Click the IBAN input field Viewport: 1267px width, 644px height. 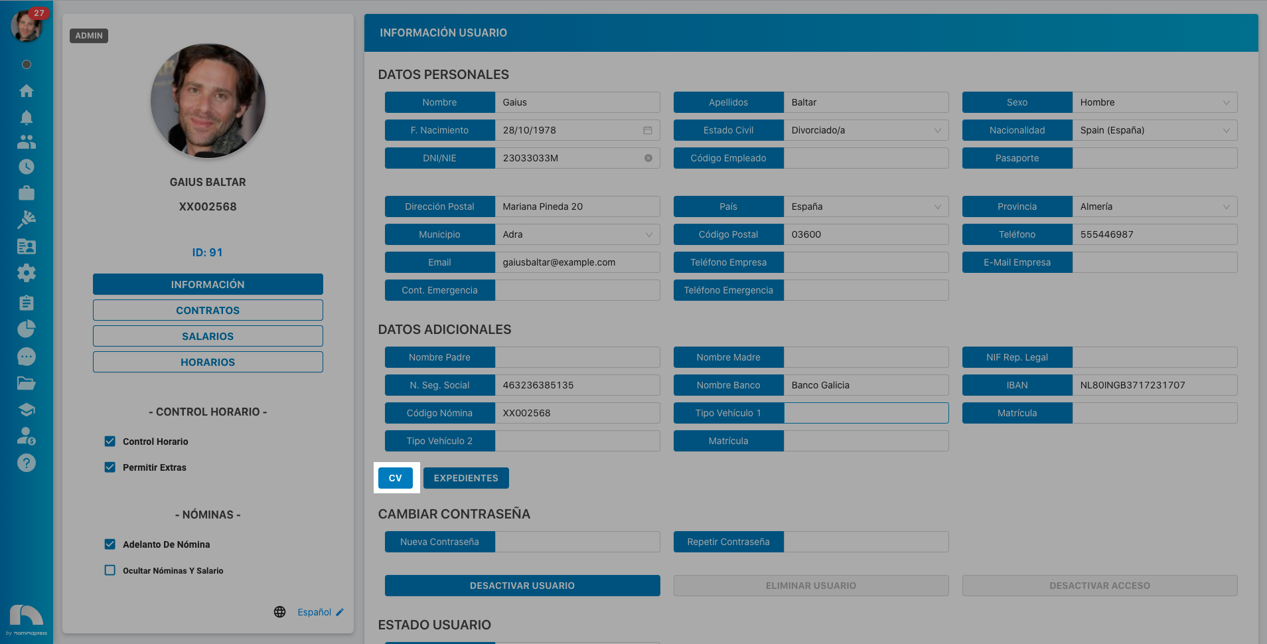click(x=1155, y=385)
